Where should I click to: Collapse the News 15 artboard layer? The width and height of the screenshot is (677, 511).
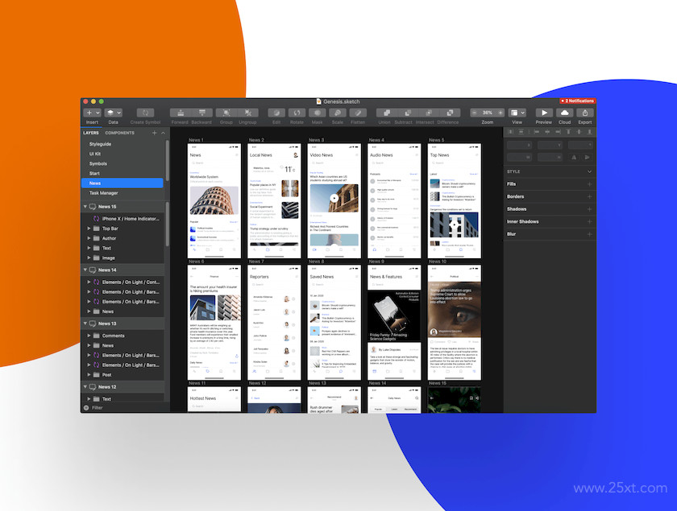point(85,207)
